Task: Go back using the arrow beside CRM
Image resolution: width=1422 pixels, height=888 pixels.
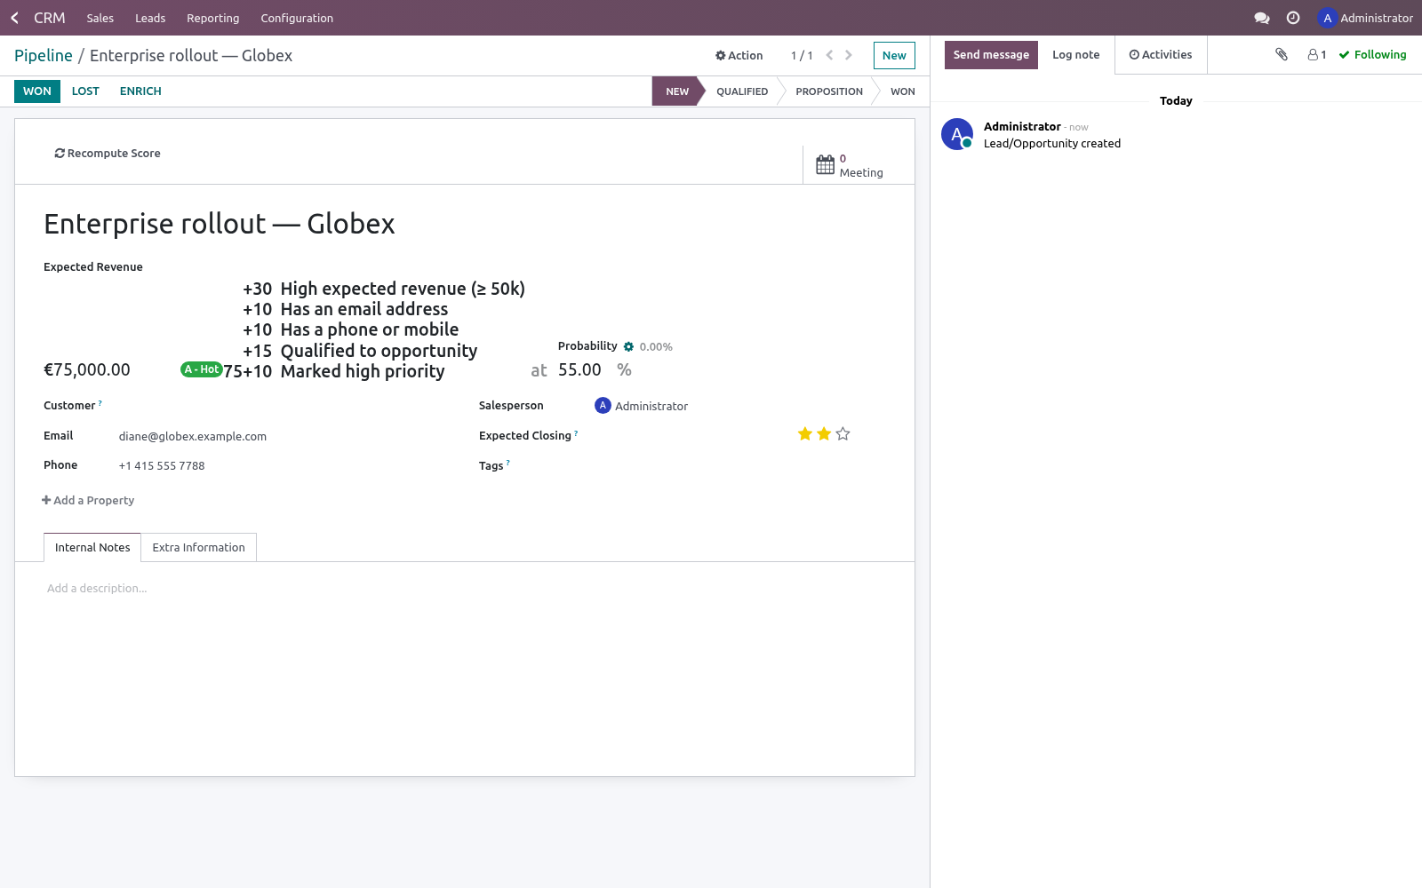Action: [14, 18]
